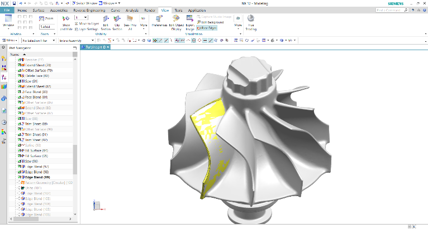428x229 pixels.
Task: Select Unite (101) in Part Navigator
Action: coord(33,188)
